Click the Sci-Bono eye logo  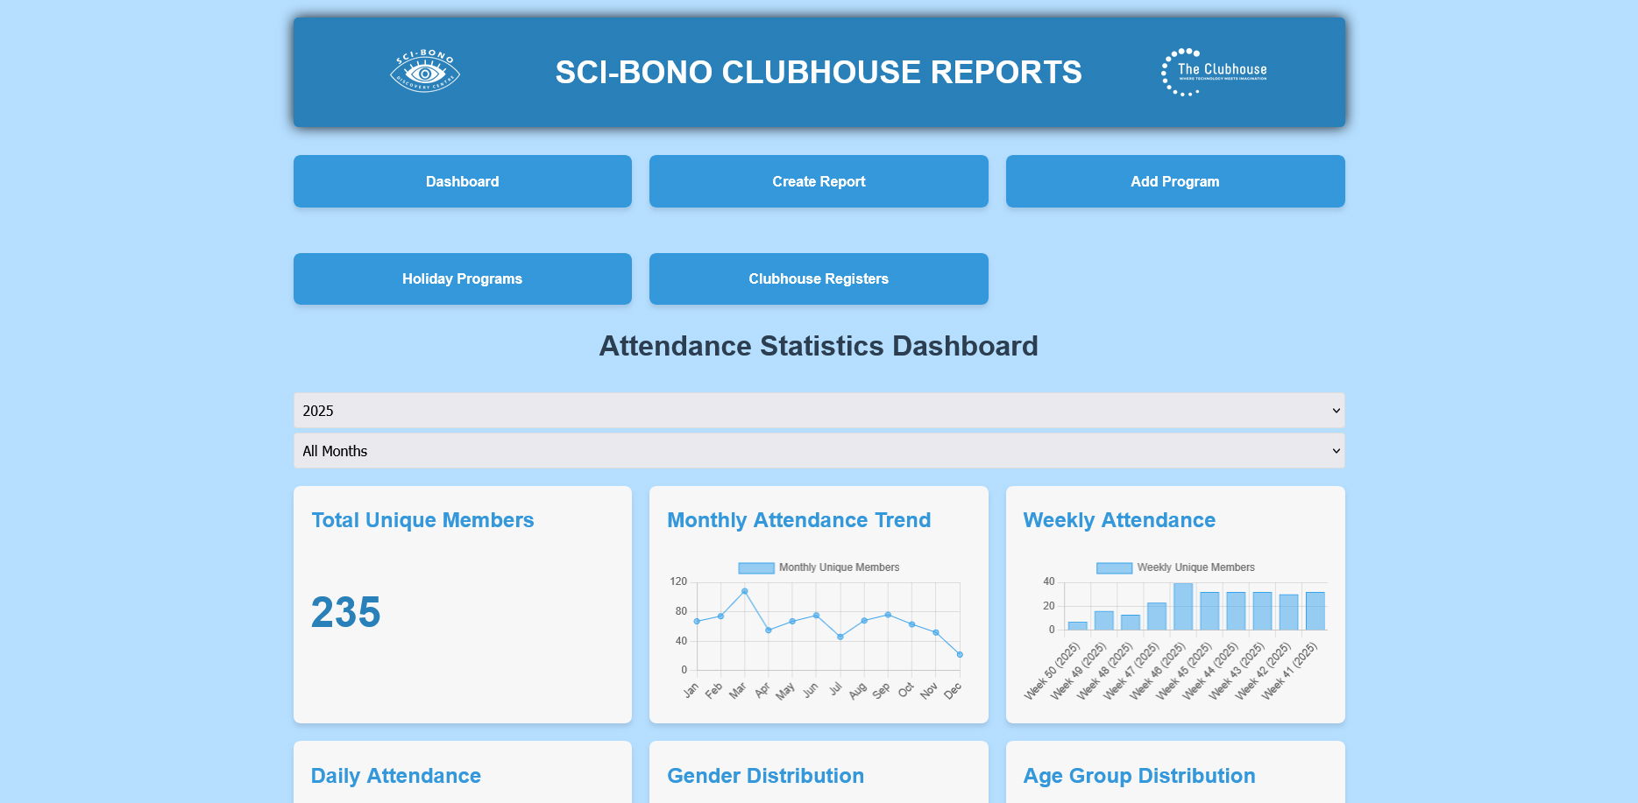[x=424, y=71]
